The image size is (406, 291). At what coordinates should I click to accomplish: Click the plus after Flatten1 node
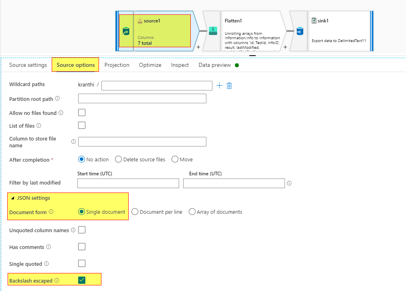point(285,47)
